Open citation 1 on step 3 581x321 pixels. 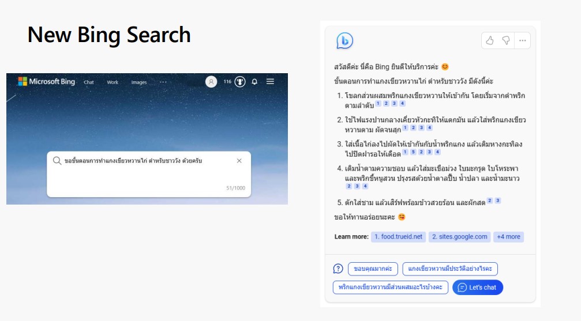(405, 152)
